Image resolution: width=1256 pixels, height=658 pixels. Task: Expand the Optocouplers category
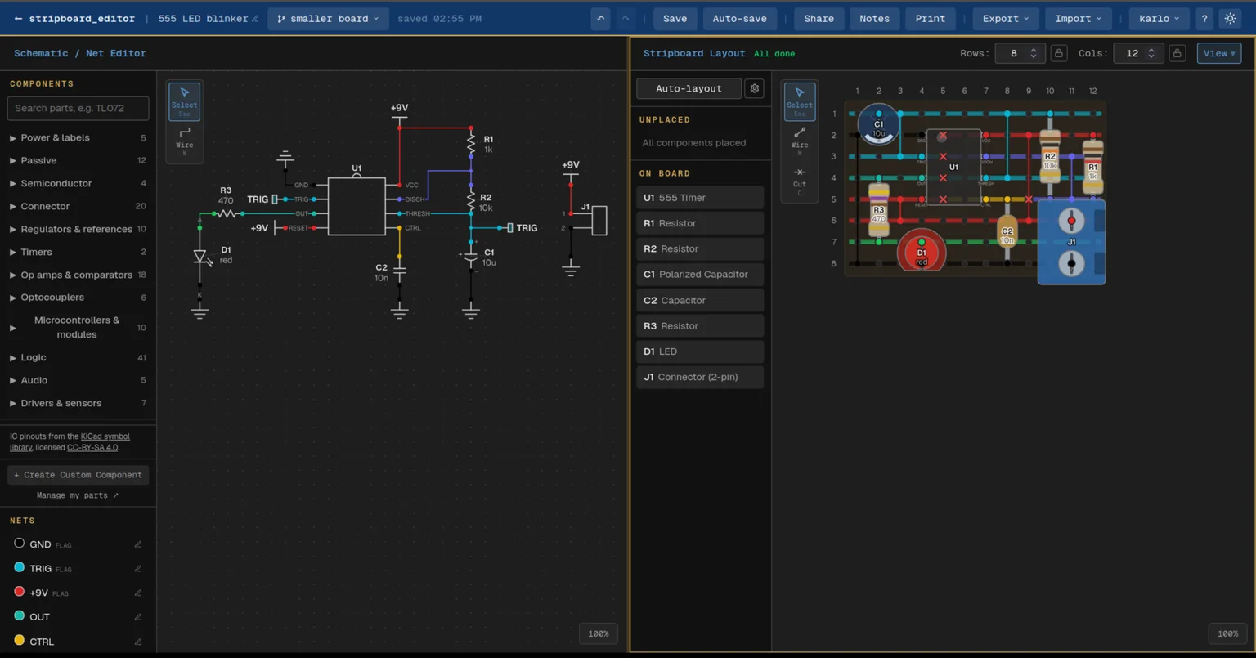[78, 297]
